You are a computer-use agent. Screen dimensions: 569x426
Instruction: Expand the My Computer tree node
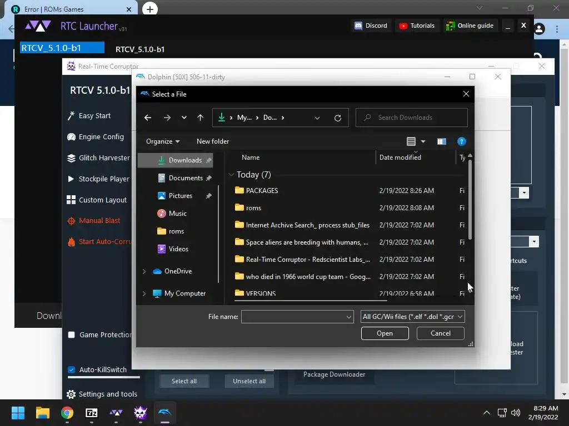pos(144,293)
